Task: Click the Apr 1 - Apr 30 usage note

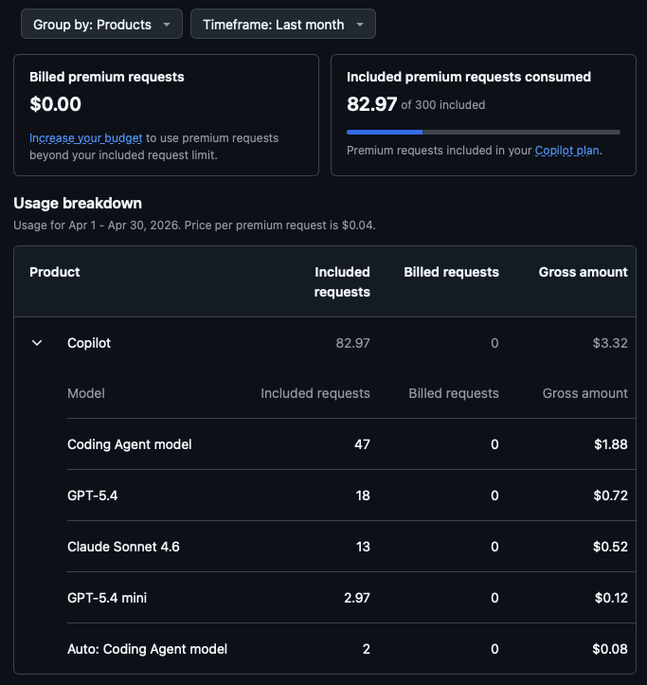Action: click(194, 225)
